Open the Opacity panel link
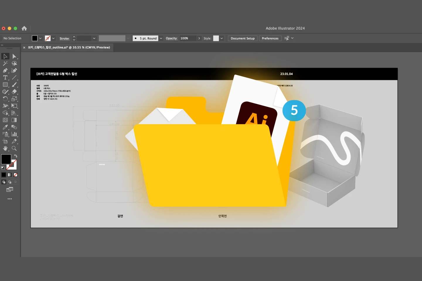Viewport: 422px width, 281px height. pyautogui.click(x=172, y=38)
